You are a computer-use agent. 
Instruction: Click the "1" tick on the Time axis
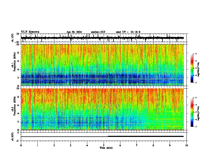pos(37,145)
